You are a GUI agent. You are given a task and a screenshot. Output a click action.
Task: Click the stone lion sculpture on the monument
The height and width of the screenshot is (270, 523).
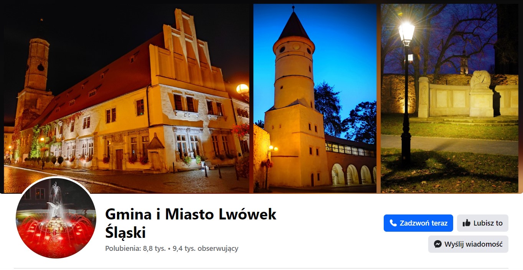[x=481, y=80]
